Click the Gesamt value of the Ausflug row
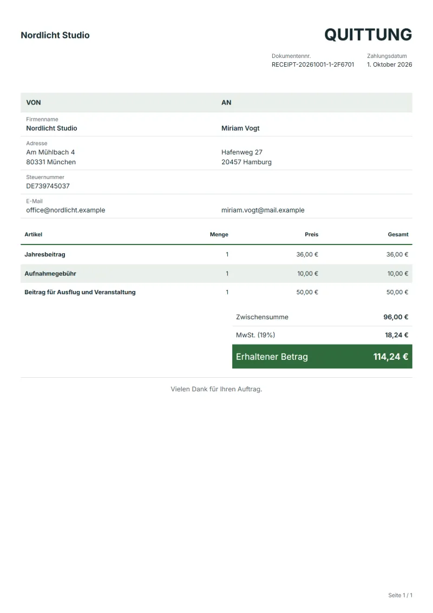Viewport: 433px width, 613px height. point(397,292)
